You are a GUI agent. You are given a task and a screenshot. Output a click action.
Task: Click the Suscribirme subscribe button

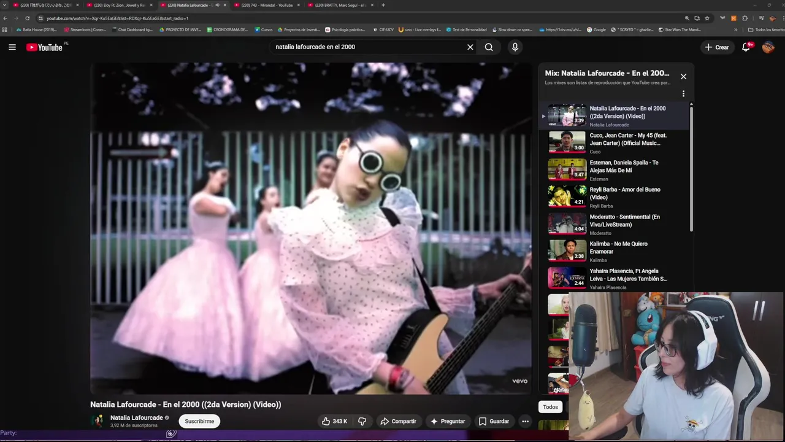[x=199, y=421]
